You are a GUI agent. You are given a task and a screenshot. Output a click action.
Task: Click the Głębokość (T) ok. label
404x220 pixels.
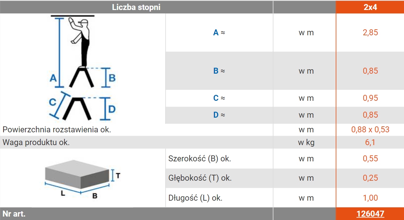point(200,178)
